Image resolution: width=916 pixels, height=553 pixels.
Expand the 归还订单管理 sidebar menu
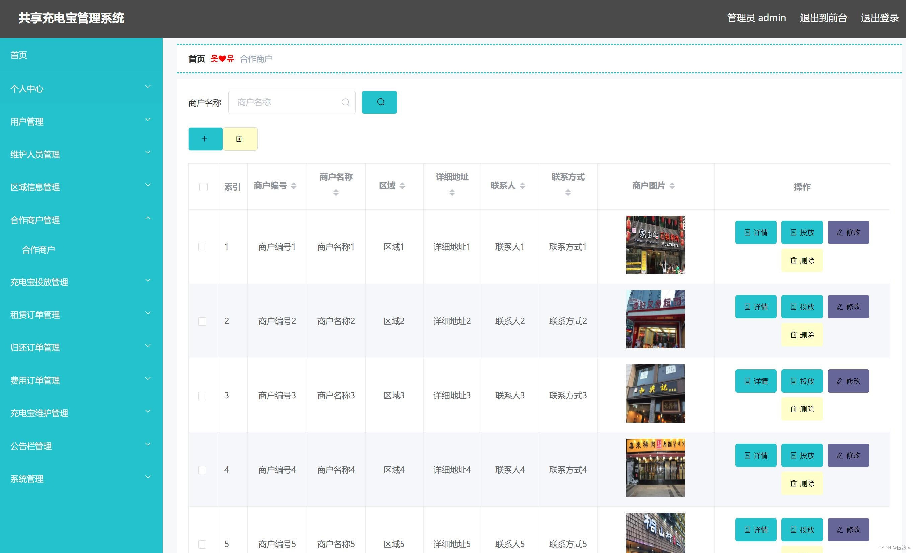(81, 347)
